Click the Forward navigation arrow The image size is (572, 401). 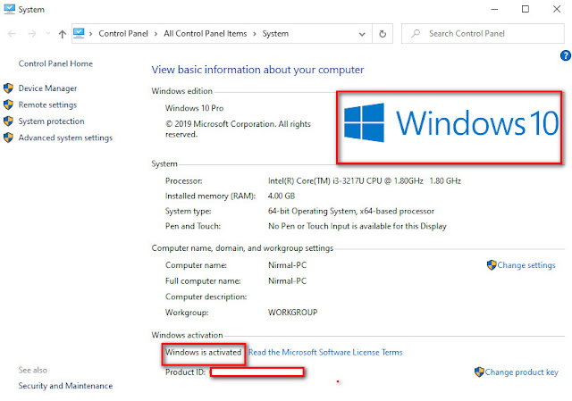click(32, 34)
